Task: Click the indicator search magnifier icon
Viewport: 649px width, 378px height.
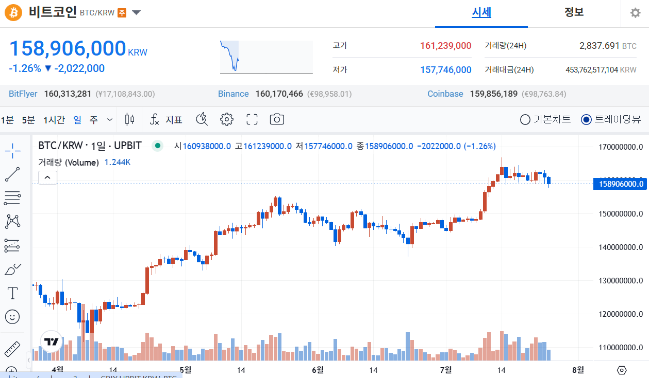Action: (x=202, y=120)
